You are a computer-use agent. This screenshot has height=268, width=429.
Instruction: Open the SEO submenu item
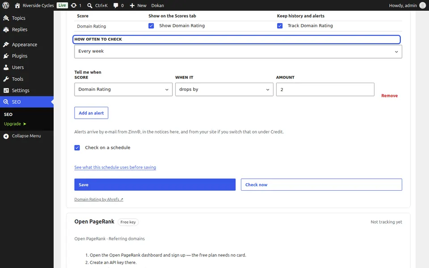point(8,114)
